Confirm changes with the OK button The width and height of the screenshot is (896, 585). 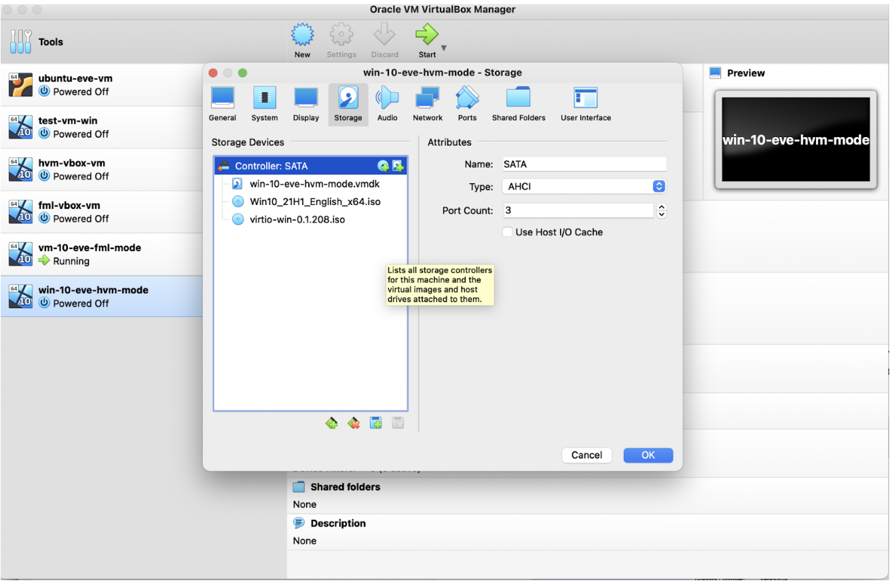(x=648, y=455)
